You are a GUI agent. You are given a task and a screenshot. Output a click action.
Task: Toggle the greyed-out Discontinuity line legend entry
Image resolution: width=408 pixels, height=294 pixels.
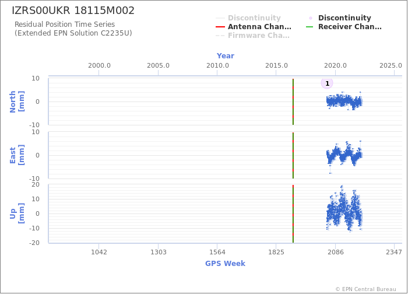[x=248, y=17]
